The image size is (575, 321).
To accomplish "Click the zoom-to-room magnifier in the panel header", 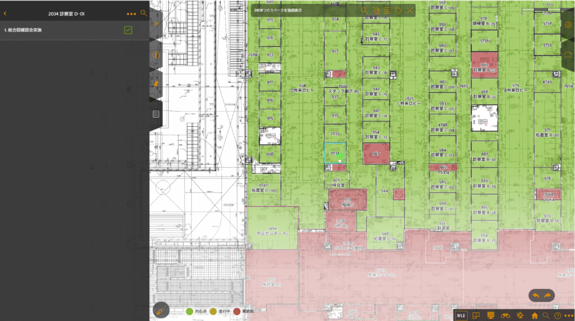I will (144, 13).
